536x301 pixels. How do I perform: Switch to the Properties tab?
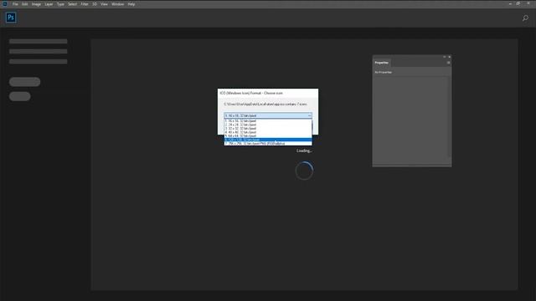382,63
